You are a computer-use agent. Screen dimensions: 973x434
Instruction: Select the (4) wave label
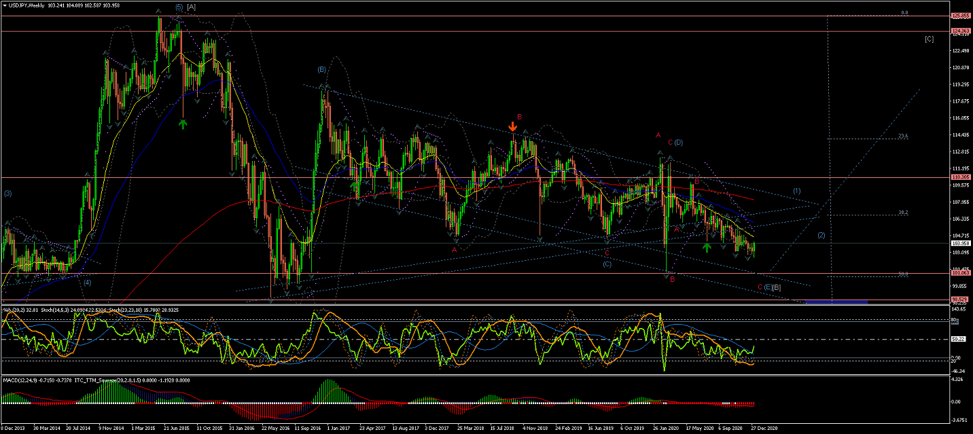pyautogui.click(x=87, y=282)
